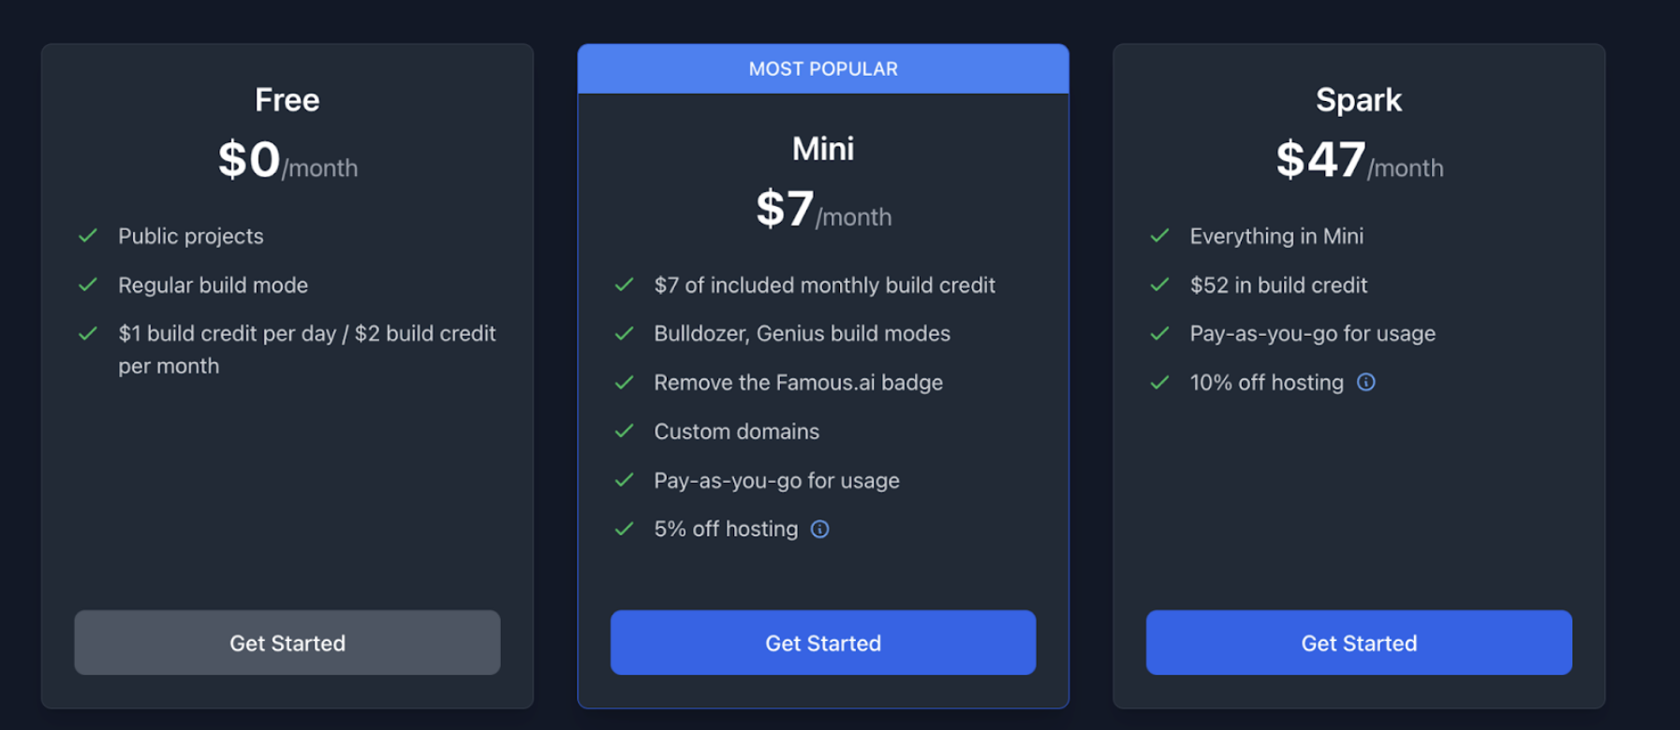This screenshot has height=730, width=1680.
Task: Click the $7/month price text
Action: 823,209
